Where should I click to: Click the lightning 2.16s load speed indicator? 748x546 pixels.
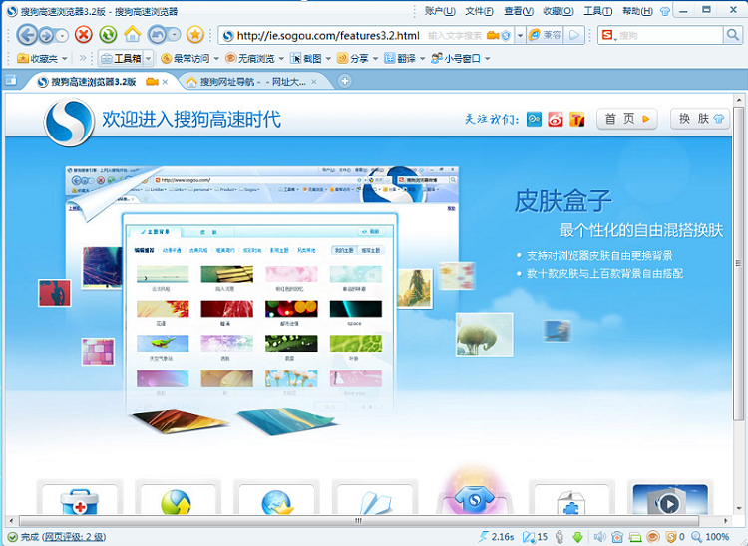[497, 537]
